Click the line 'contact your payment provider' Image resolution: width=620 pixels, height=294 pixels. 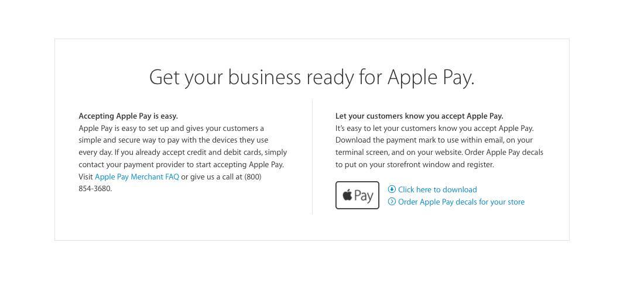181,165
